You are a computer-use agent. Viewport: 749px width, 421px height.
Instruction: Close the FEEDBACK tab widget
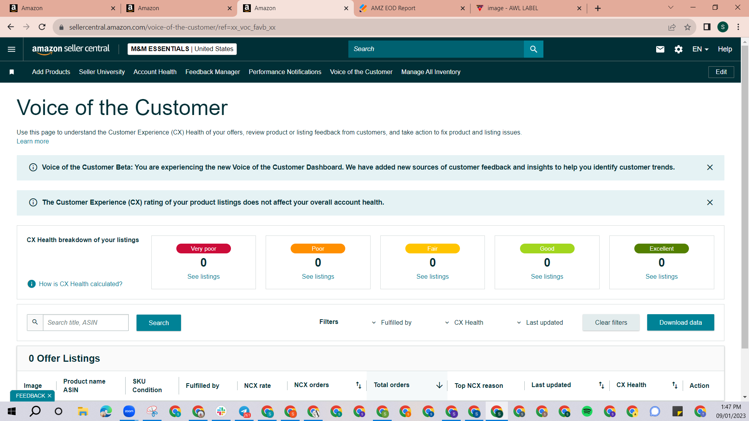[50, 396]
